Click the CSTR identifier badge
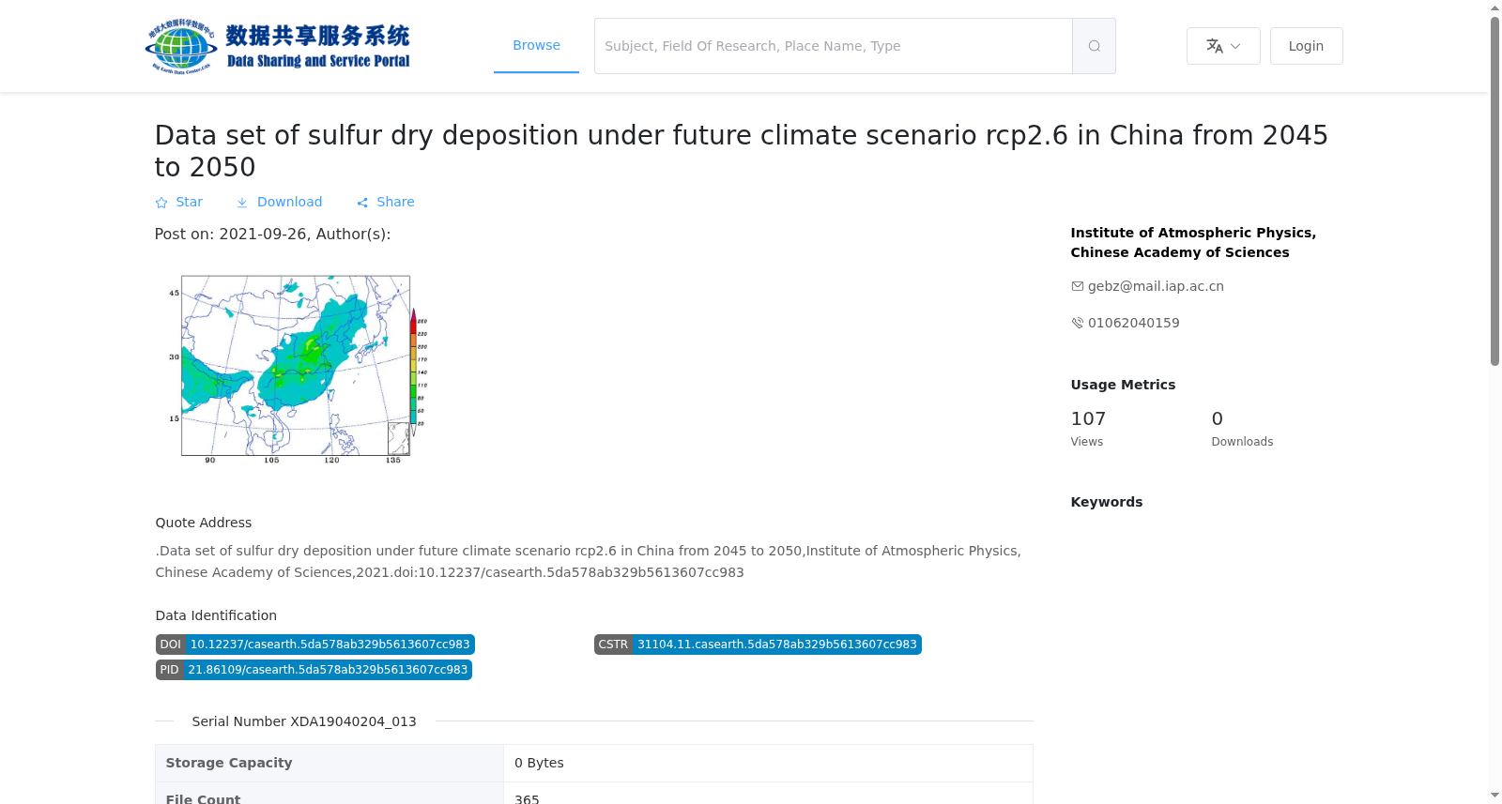 758,645
